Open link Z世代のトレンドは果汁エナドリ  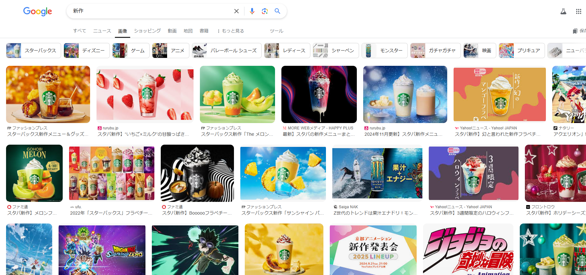[376, 213]
